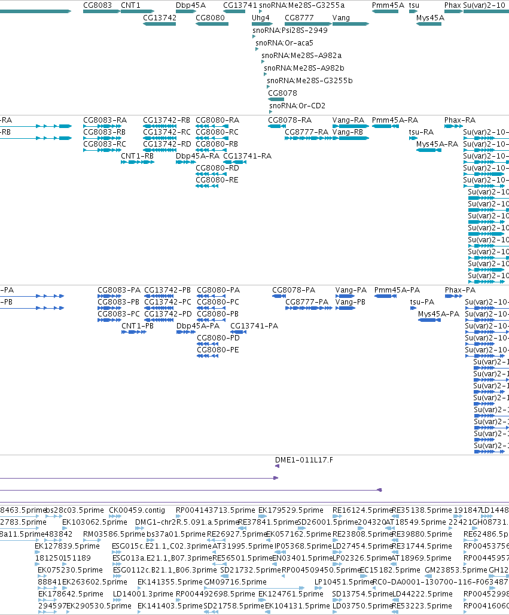Select the Mys45A-PA protein label
Screen dimensions: 509x615
(438, 313)
